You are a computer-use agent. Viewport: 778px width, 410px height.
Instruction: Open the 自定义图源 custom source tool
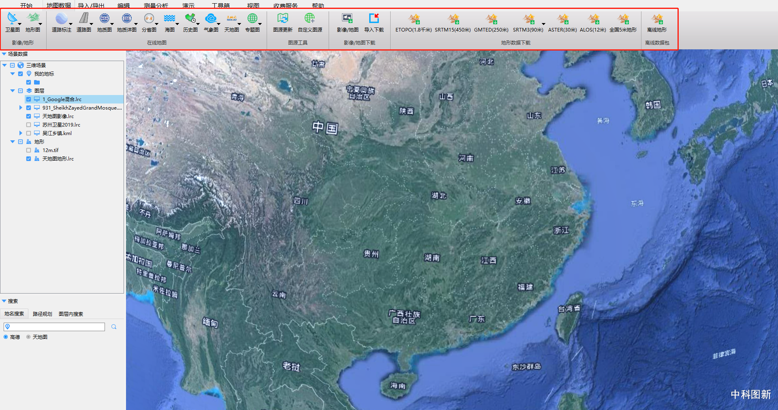(310, 18)
